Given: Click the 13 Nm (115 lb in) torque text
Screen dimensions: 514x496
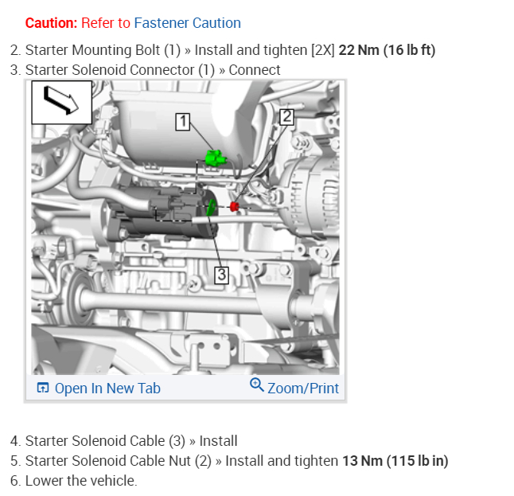Looking at the screenshot, I should tap(395, 461).
